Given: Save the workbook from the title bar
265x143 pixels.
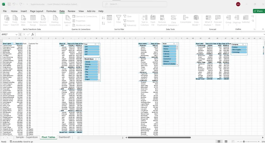Looking at the screenshot, I should tap(9, 4).
